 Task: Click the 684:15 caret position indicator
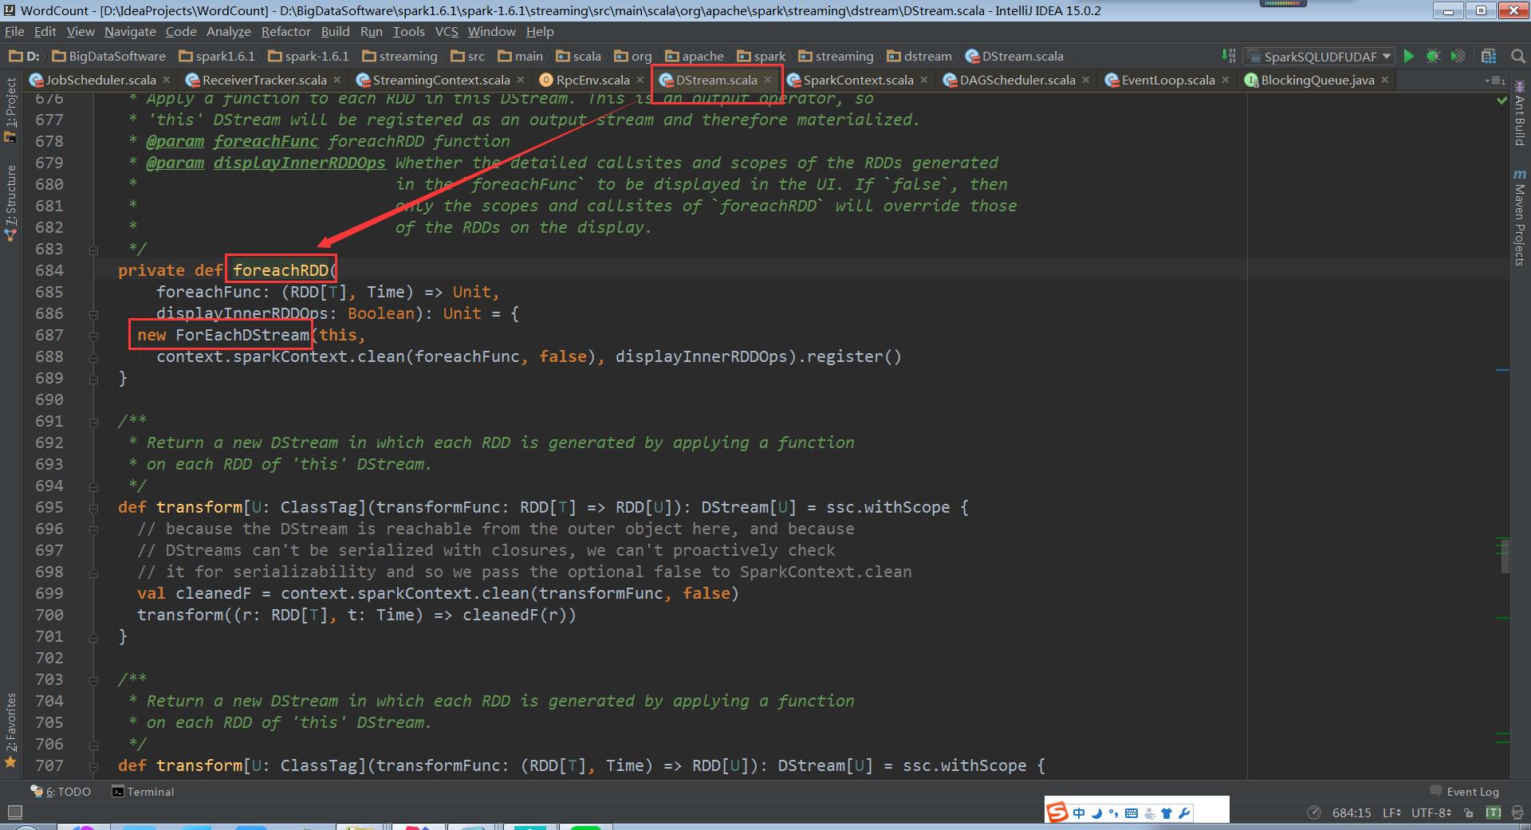pyautogui.click(x=1352, y=812)
